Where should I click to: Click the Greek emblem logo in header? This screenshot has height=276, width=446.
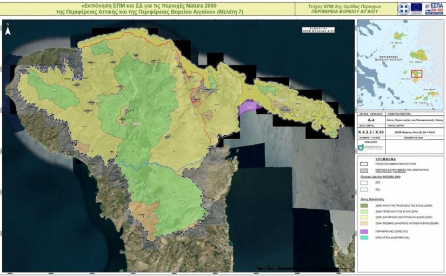point(402,7)
